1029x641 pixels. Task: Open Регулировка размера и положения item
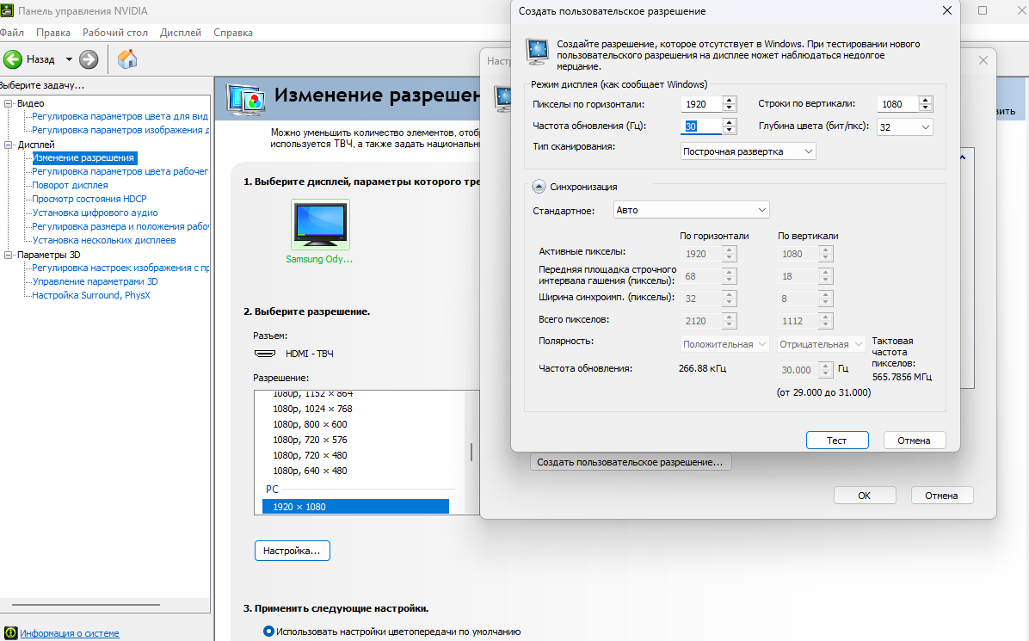pyautogui.click(x=120, y=226)
